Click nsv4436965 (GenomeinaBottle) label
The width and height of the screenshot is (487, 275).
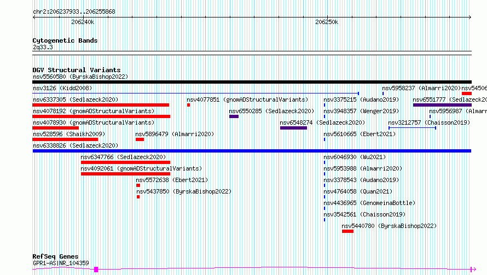click(369, 203)
